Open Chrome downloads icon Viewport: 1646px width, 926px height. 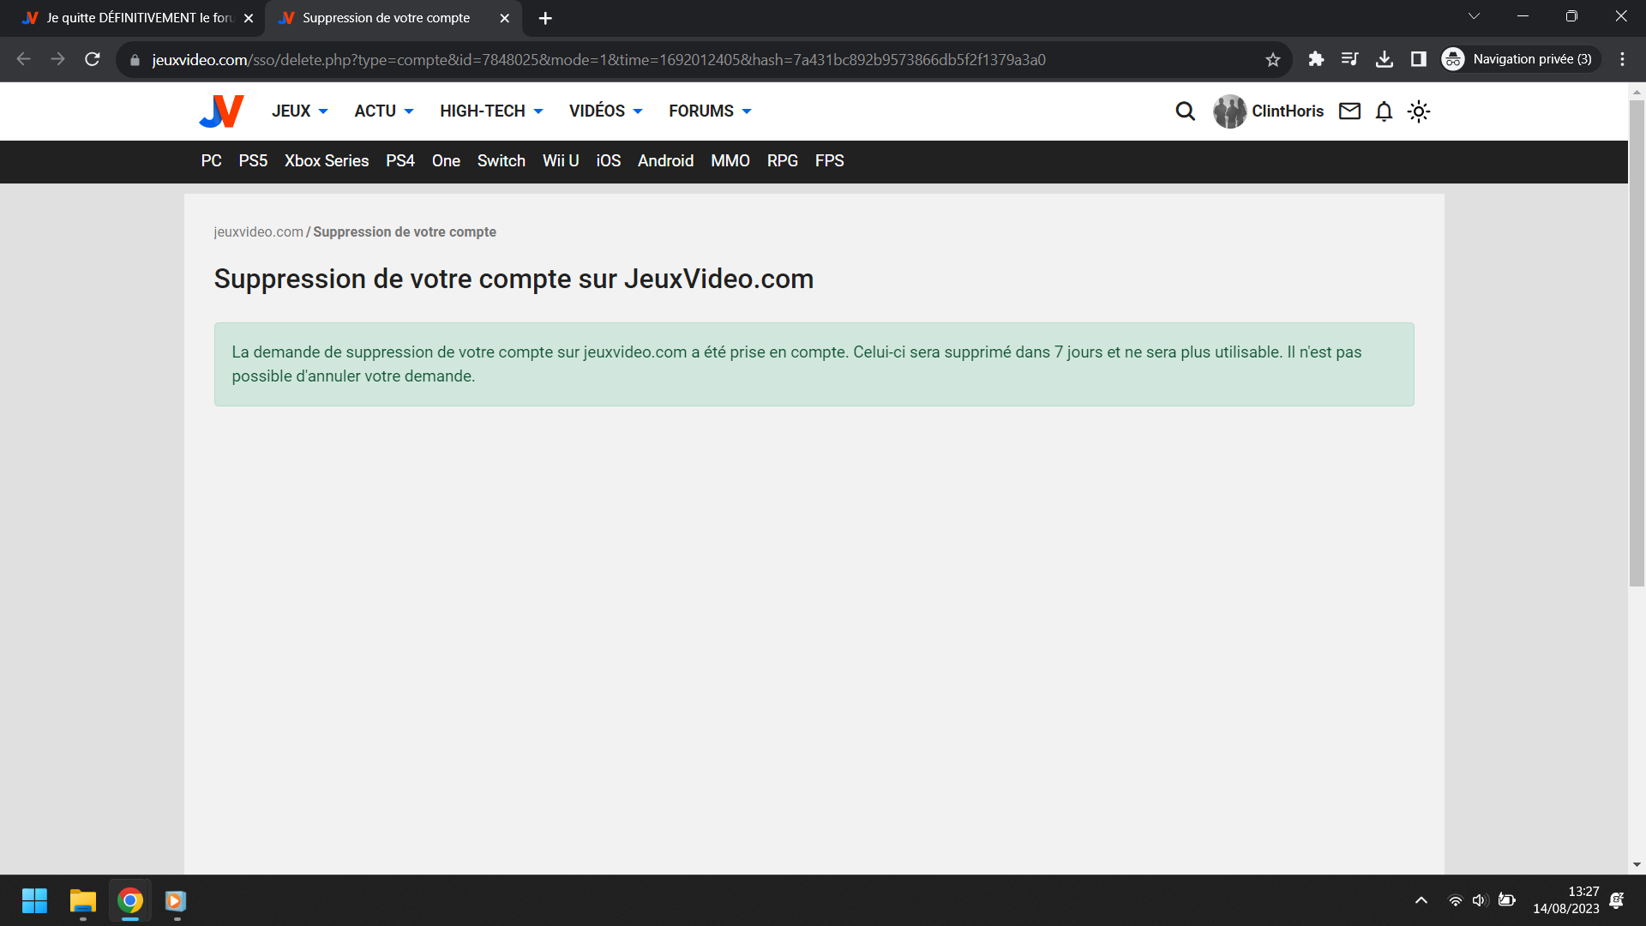click(1385, 59)
